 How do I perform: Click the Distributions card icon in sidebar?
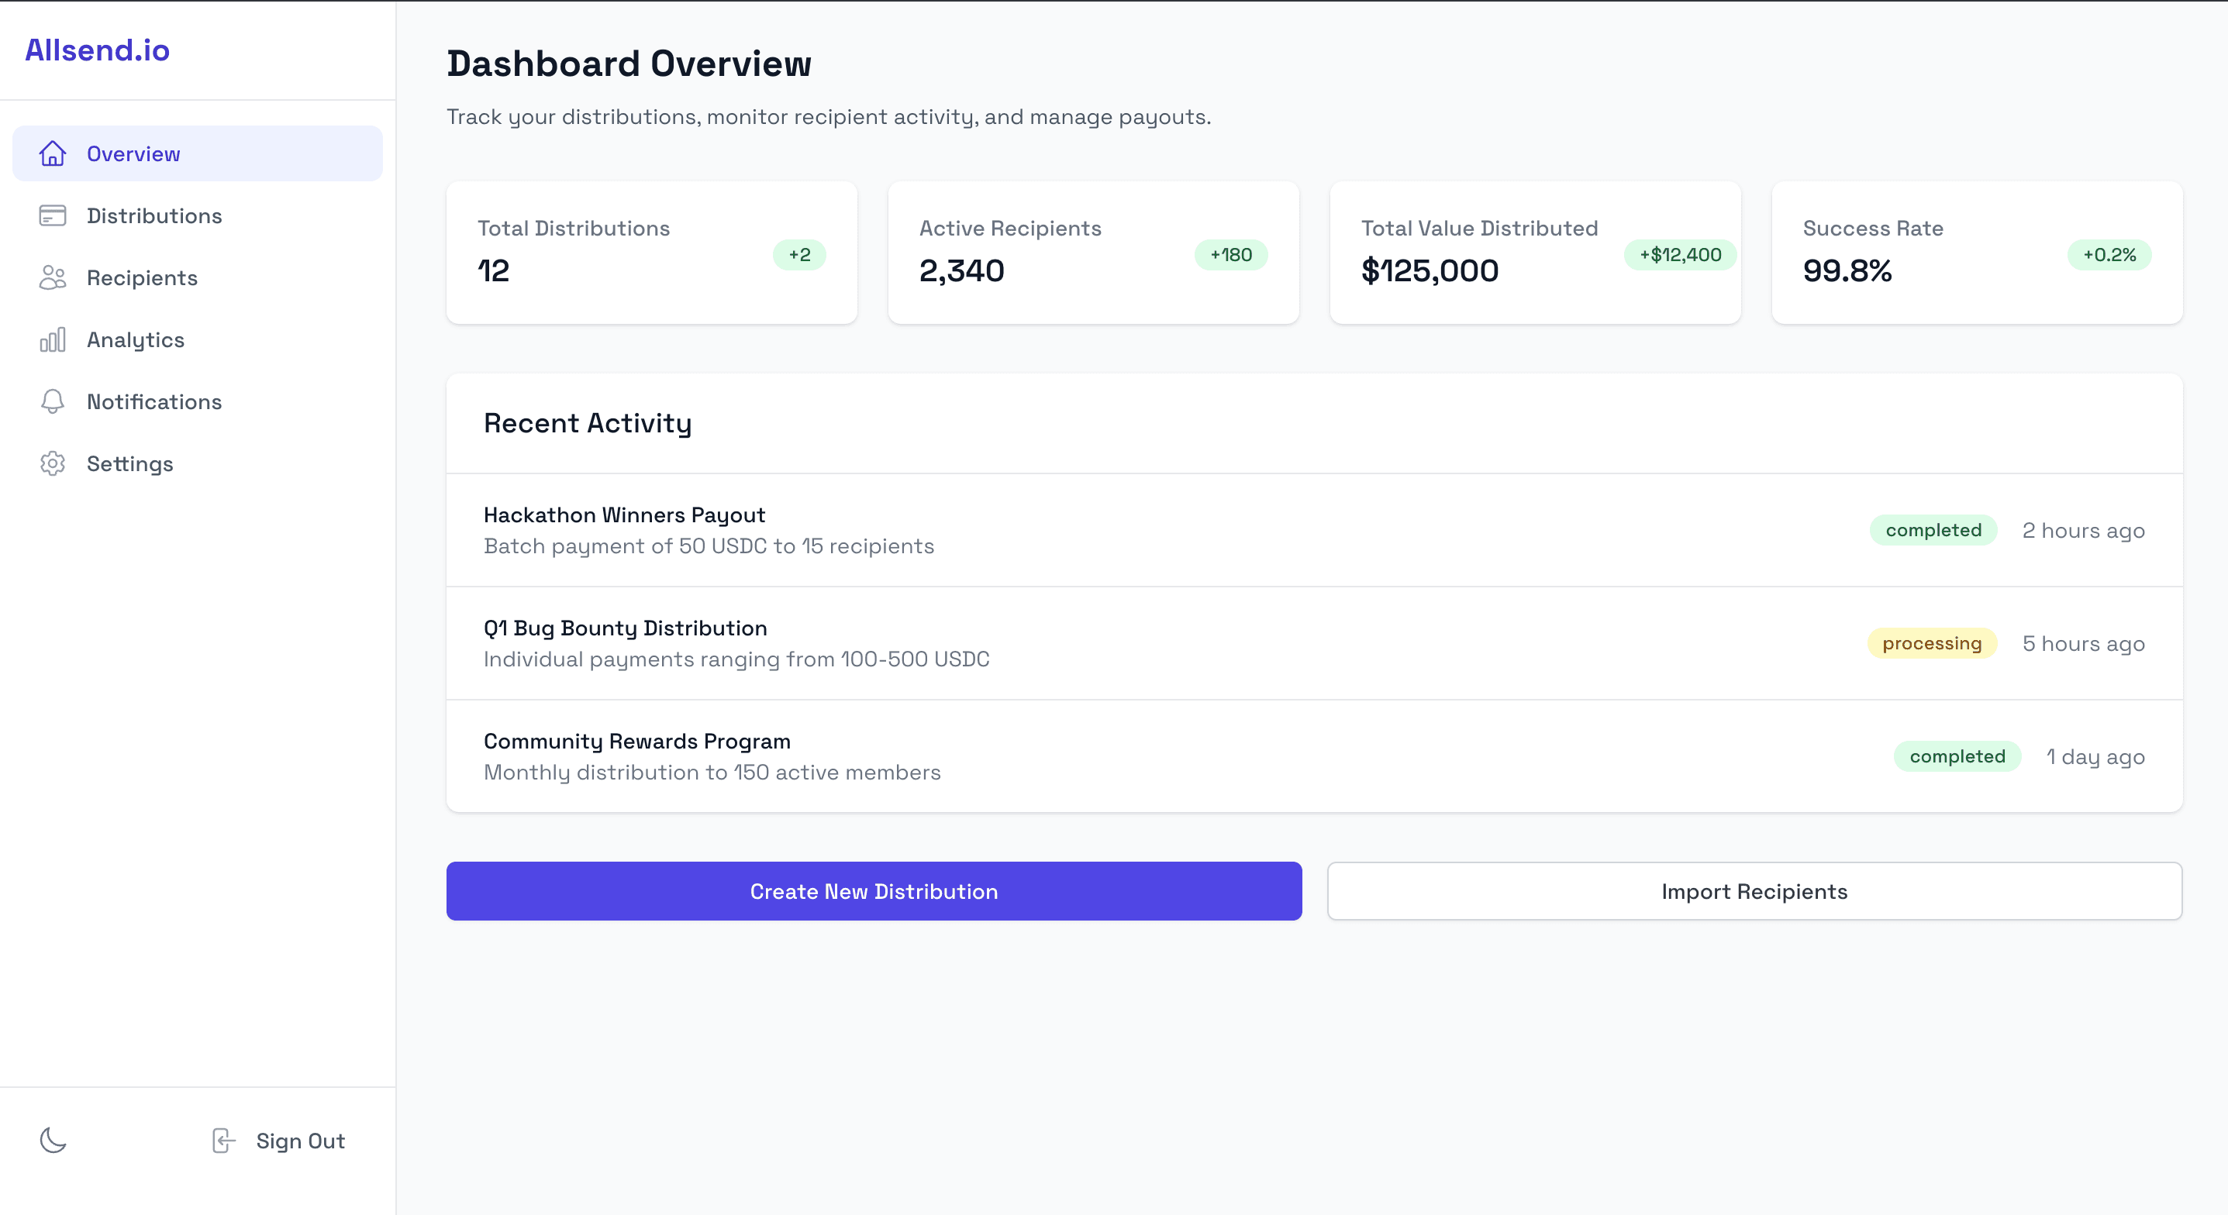[x=52, y=215]
